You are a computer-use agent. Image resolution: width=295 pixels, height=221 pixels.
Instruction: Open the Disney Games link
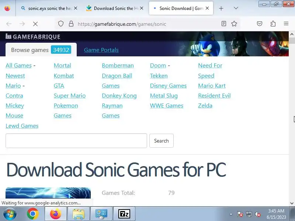pos(168,86)
